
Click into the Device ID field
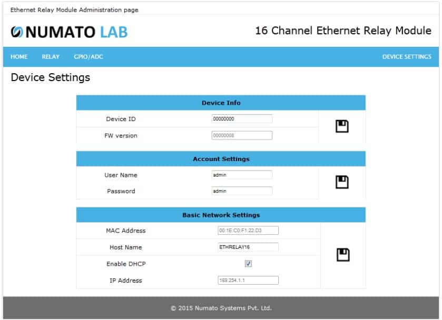tap(242, 119)
